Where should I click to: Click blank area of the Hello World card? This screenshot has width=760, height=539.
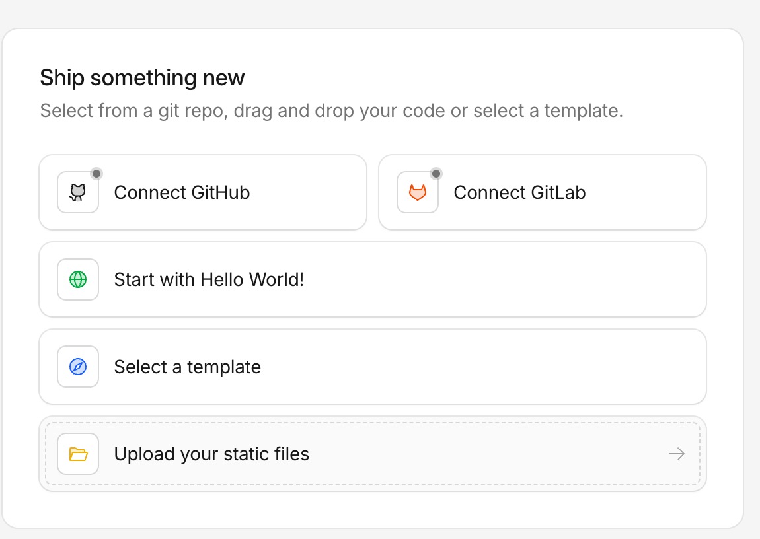(x=502, y=279)
